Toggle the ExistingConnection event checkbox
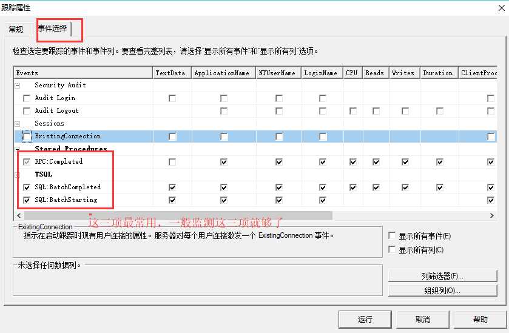The width and height of the screenshot is (509, 333). (x=27, y=136)
